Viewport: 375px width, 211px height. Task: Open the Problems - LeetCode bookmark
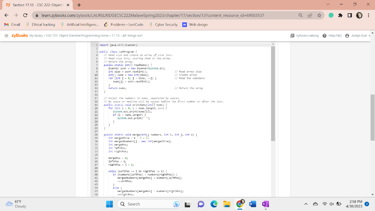tap(124, 25)
